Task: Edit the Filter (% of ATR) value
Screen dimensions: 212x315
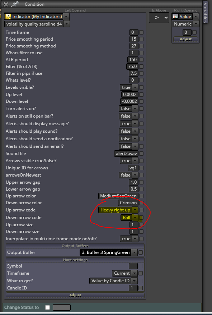Action: click(132, 66)
